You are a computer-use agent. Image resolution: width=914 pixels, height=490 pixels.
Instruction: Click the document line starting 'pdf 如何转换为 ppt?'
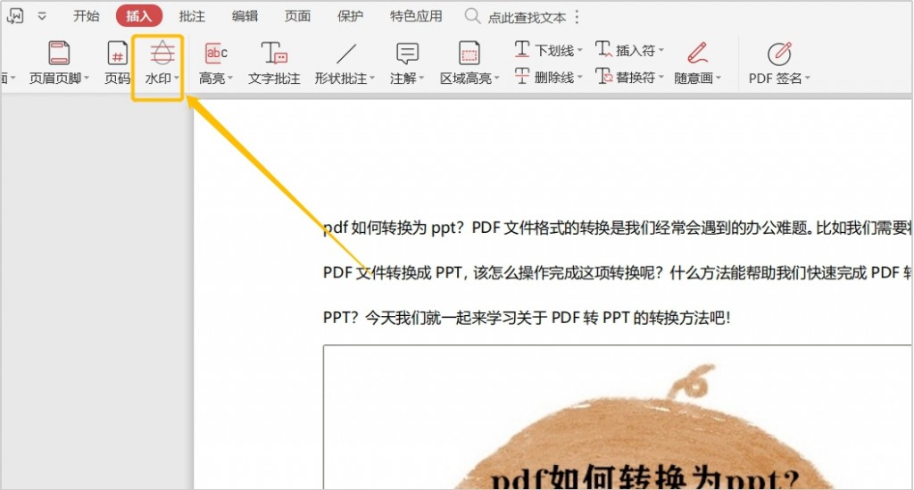click(x=618, y=228)
